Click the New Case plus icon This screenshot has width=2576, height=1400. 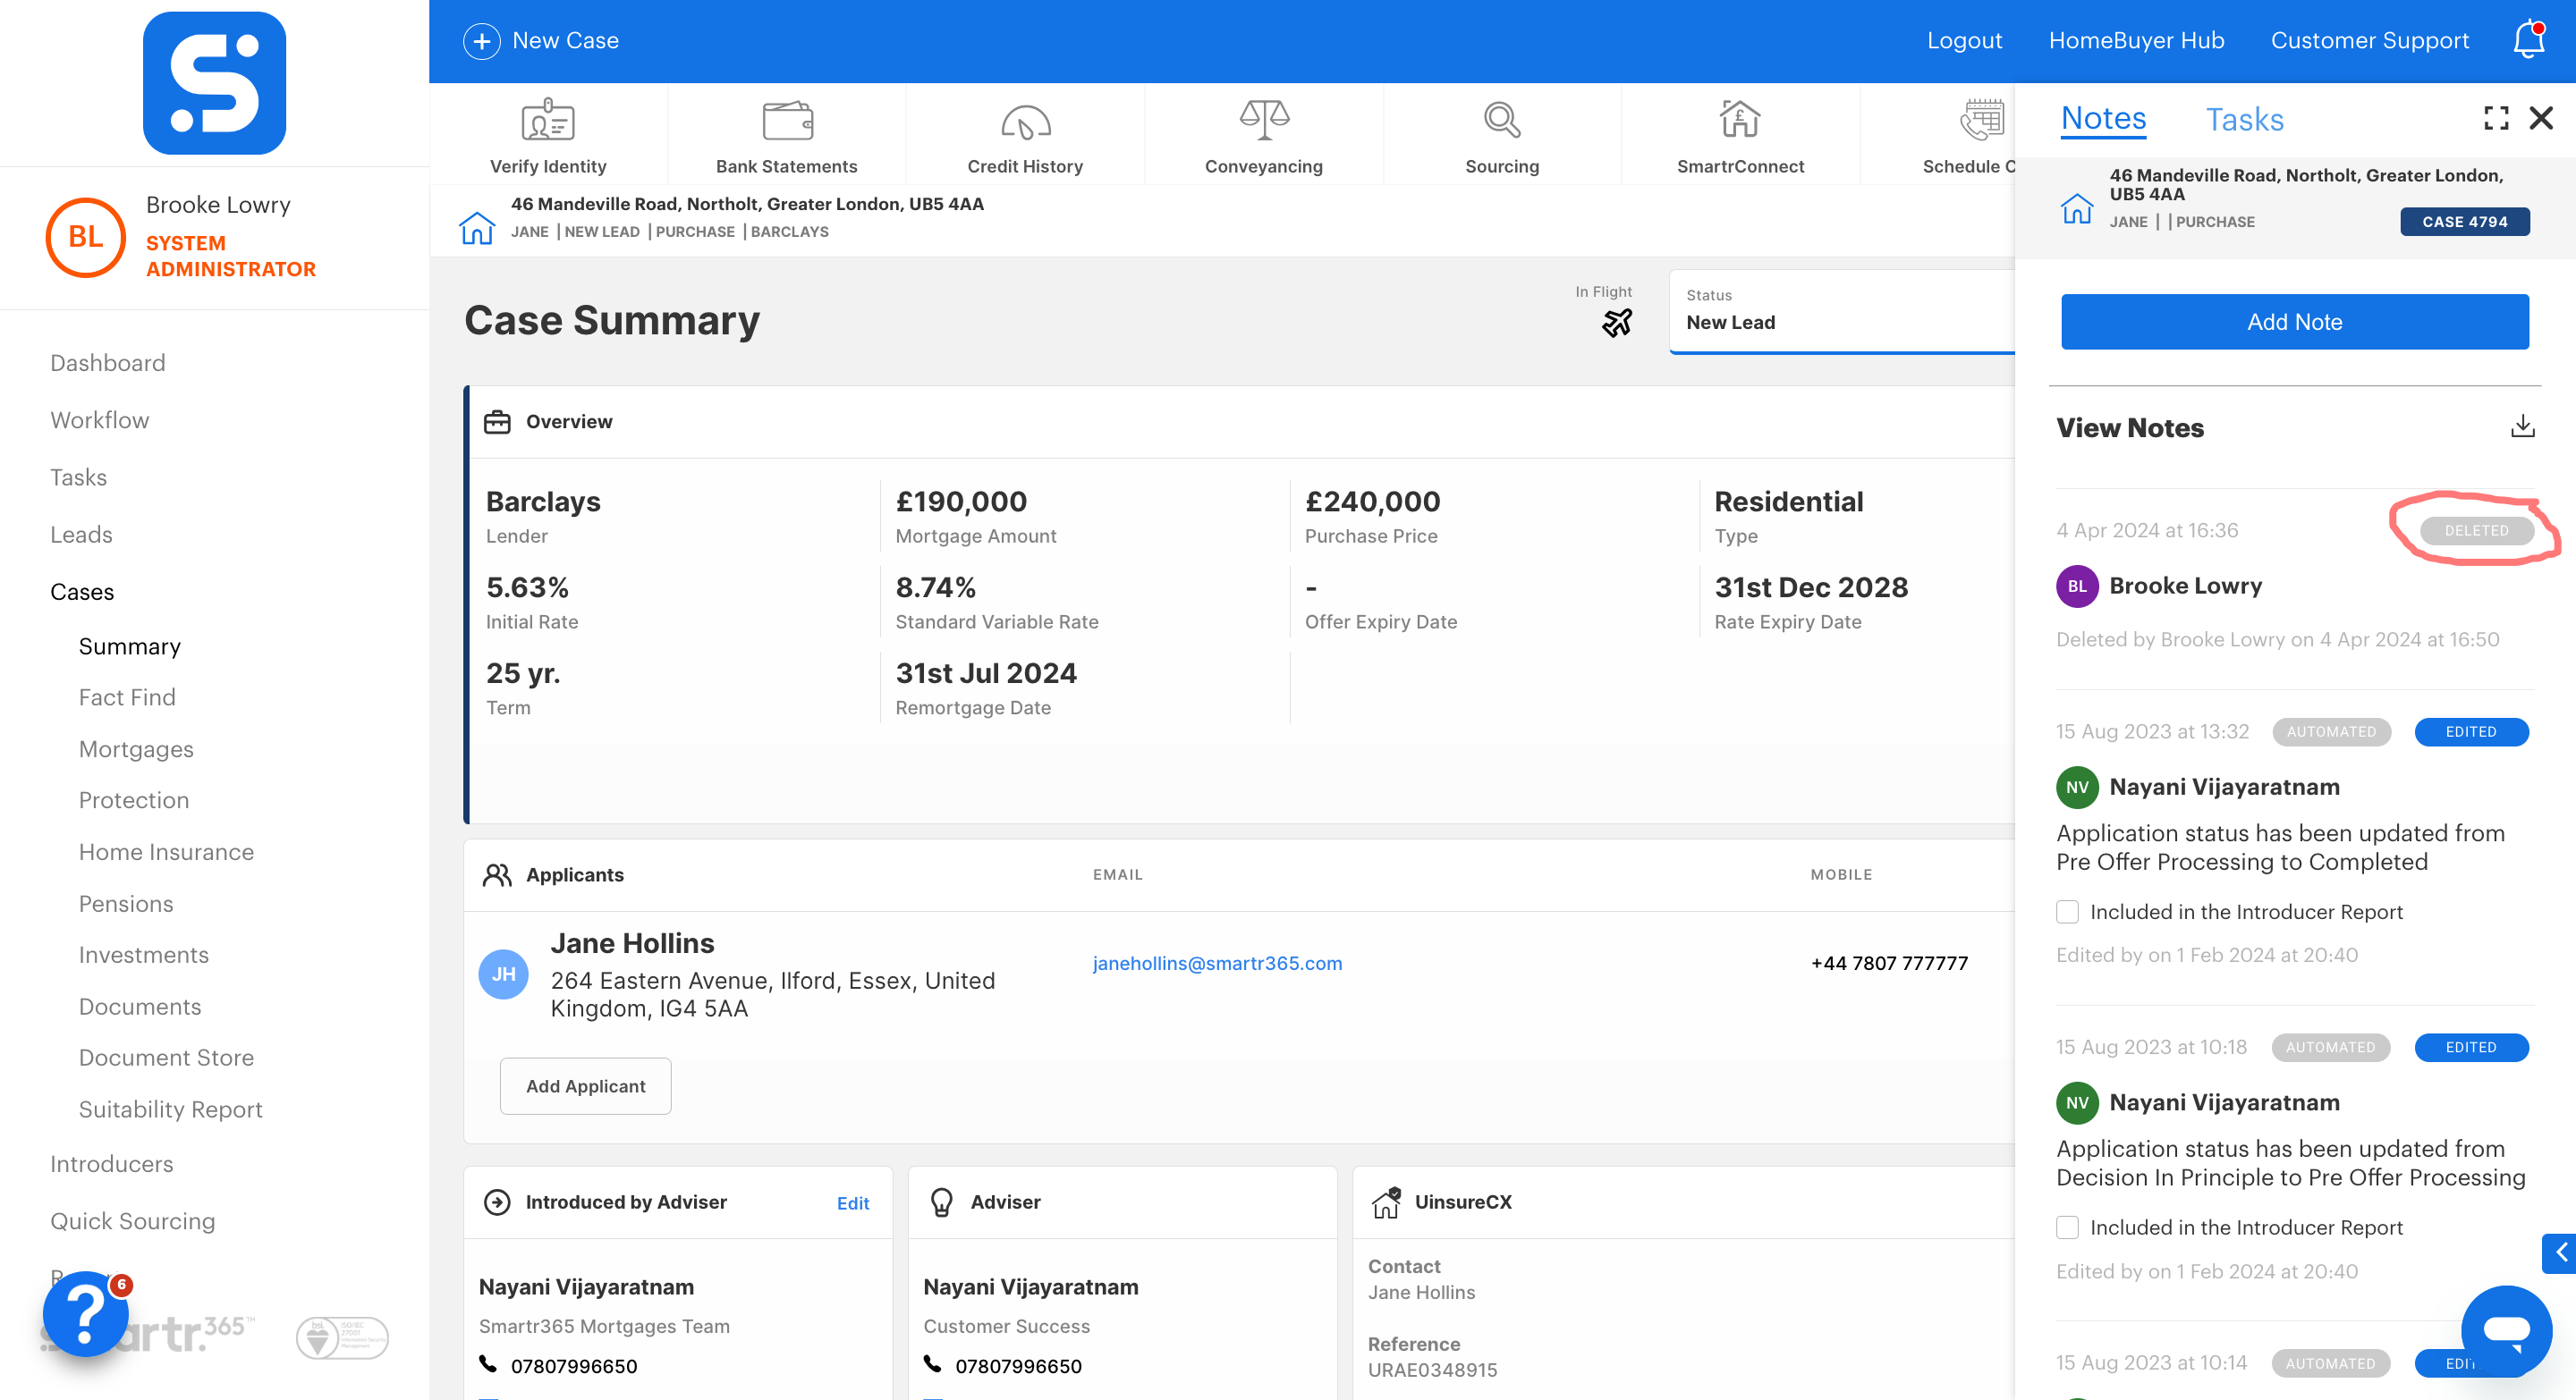(482, 41)
